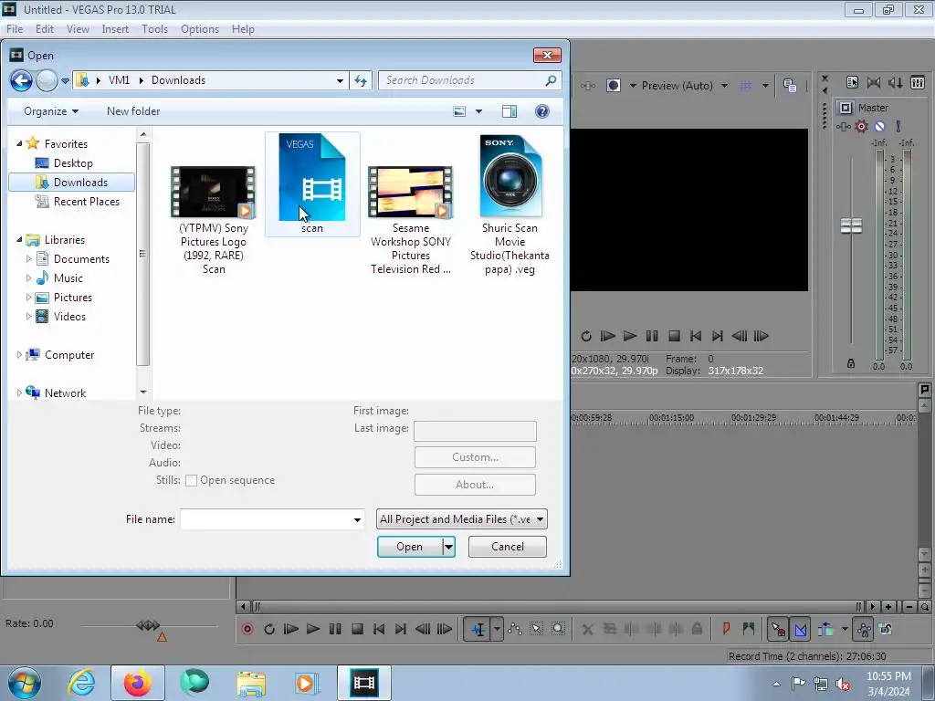Select the scan VEGAS project file
The width and height of the screenshot is (935, 701).
coord(312,184)
